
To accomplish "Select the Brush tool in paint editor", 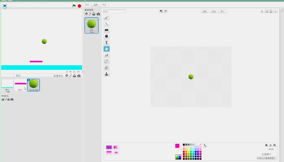I will click(106, 17).
